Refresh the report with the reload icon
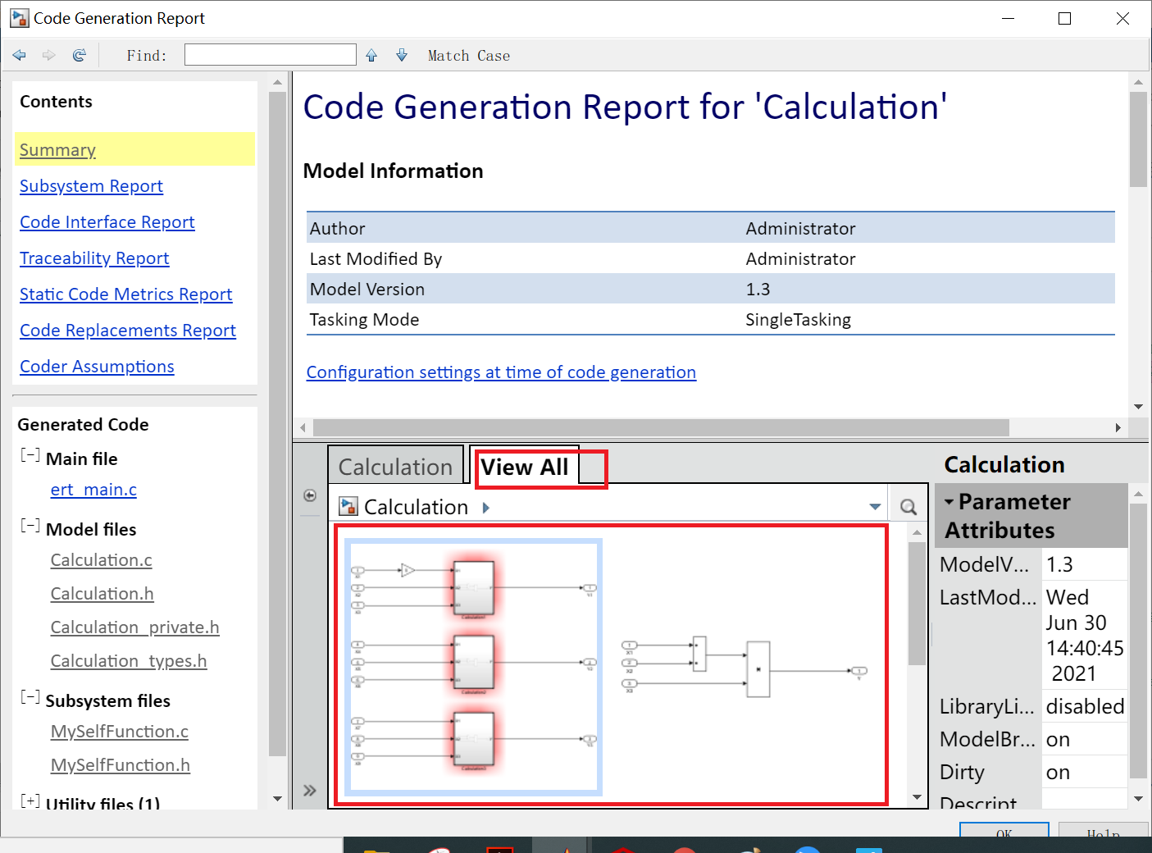1152x853 pixels. click(79, 55)
